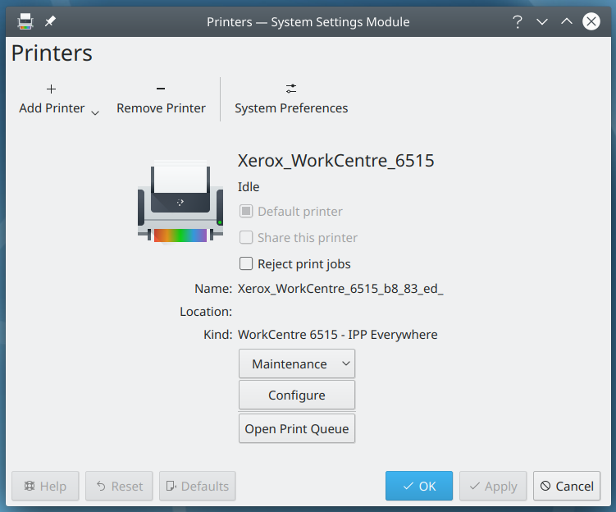Minimize window with down chevron icon

[542, 21]
